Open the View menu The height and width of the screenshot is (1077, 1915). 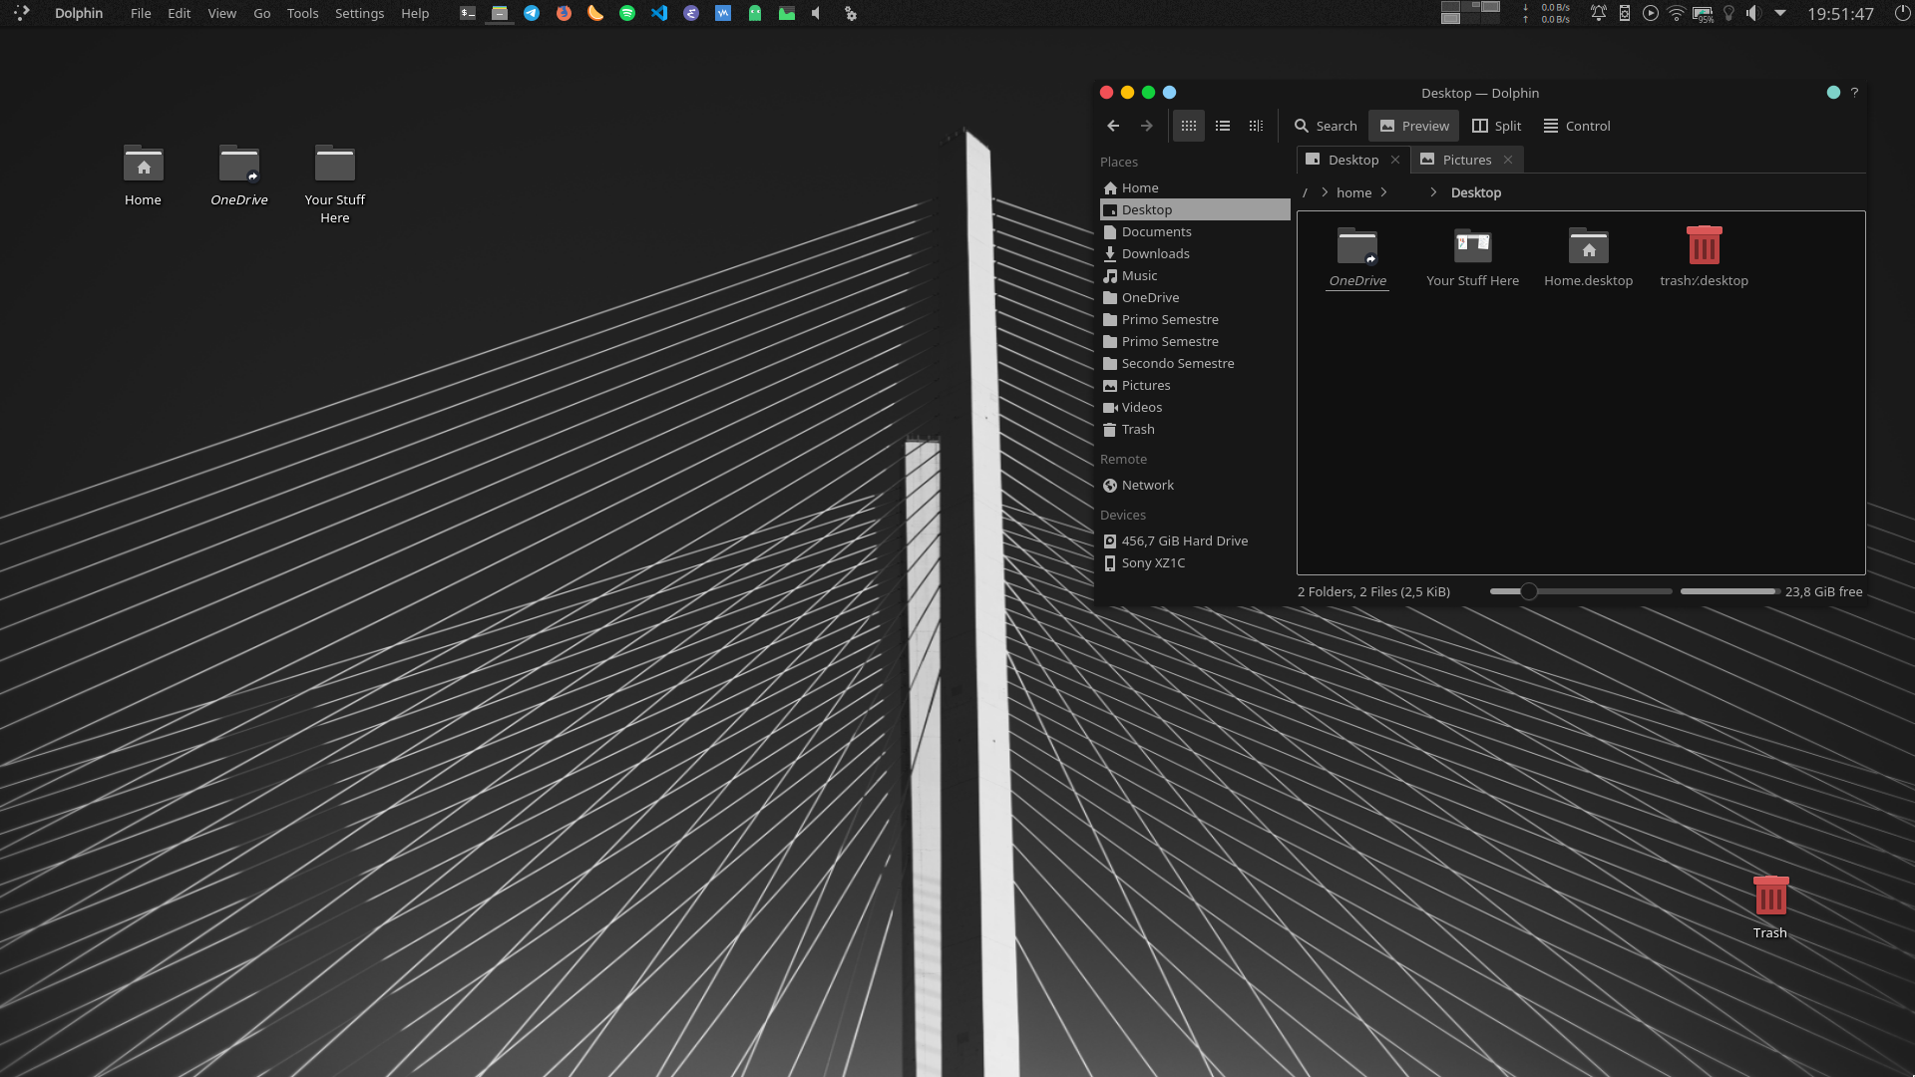[221, 13]
